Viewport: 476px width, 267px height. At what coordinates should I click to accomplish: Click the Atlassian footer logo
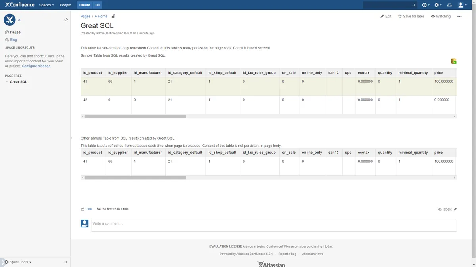pos(271,264)
